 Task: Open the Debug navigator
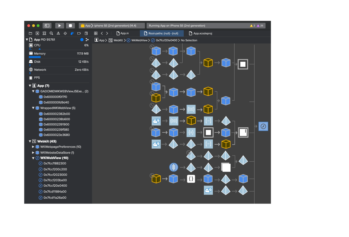click(x=72, y=33)
